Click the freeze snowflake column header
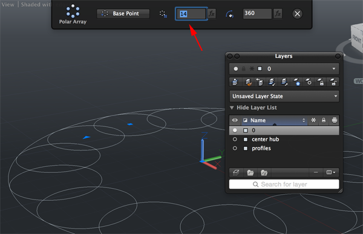363x234 pixels. [313, 120]
